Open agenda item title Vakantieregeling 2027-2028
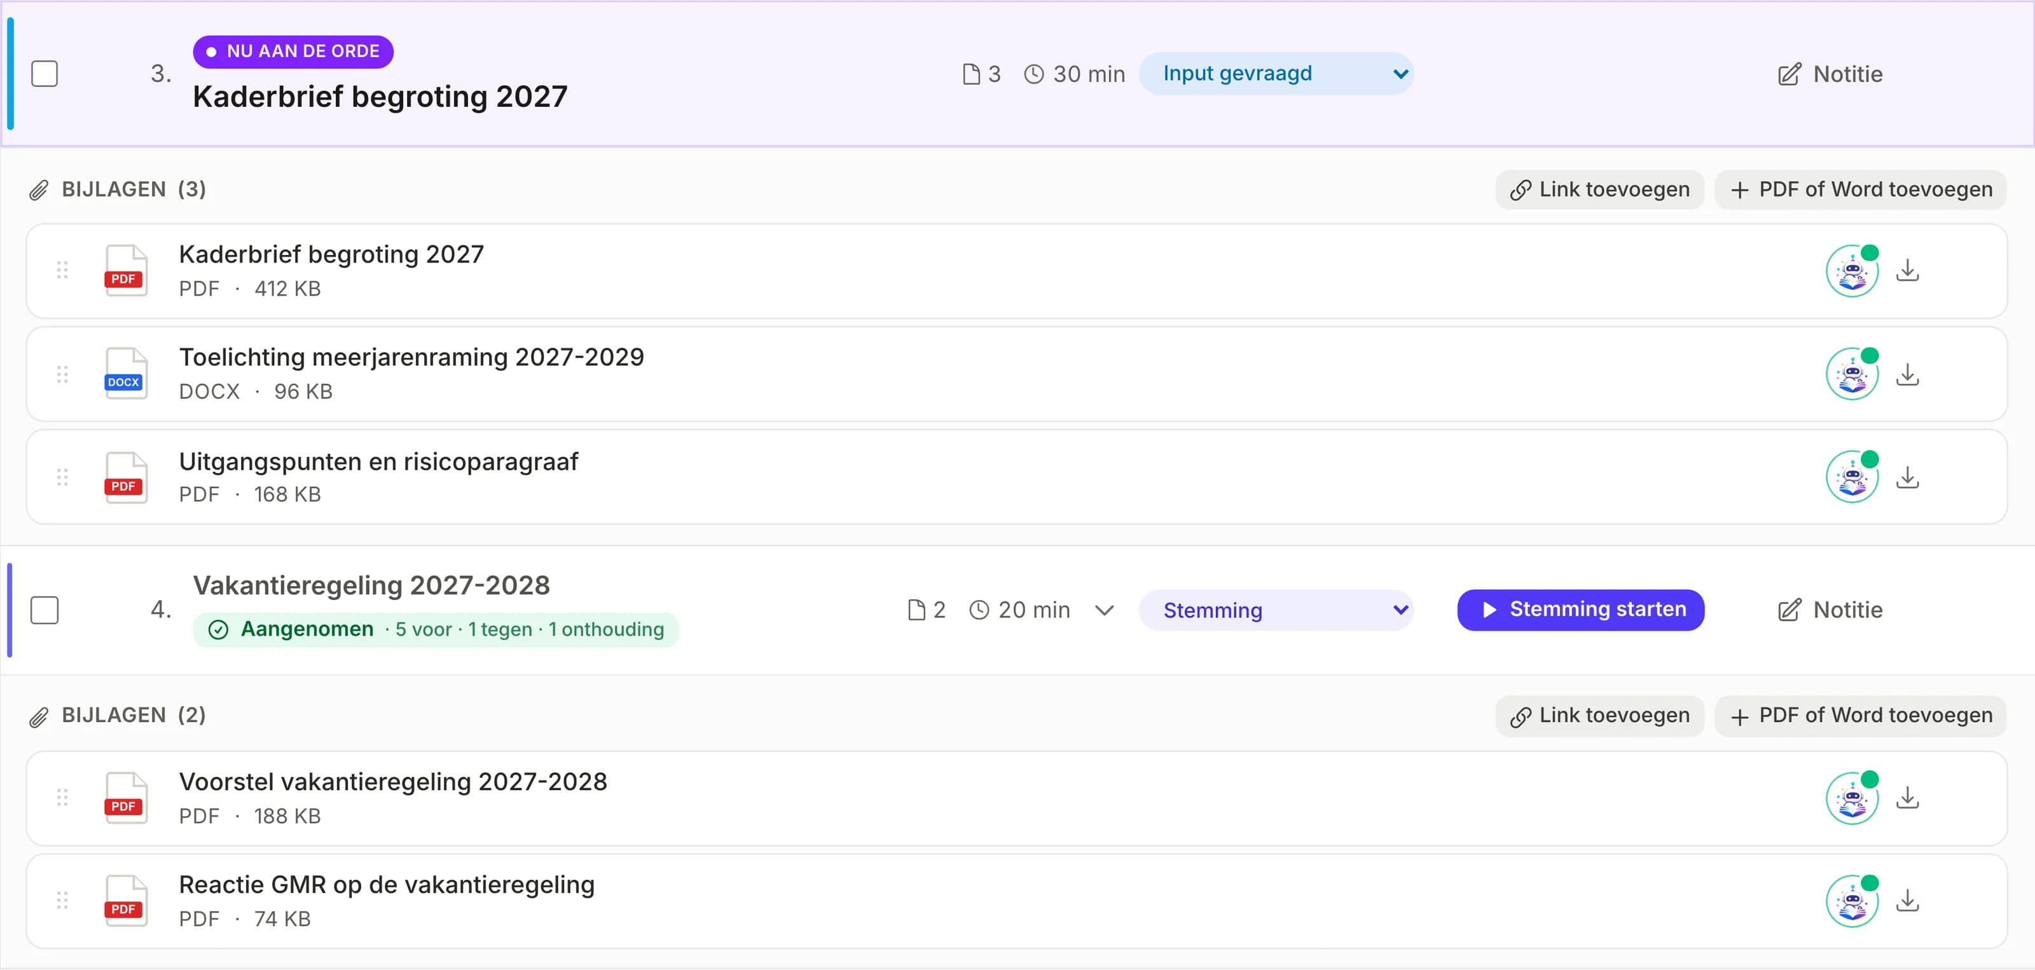2035x970 pixels. (371, 585)
